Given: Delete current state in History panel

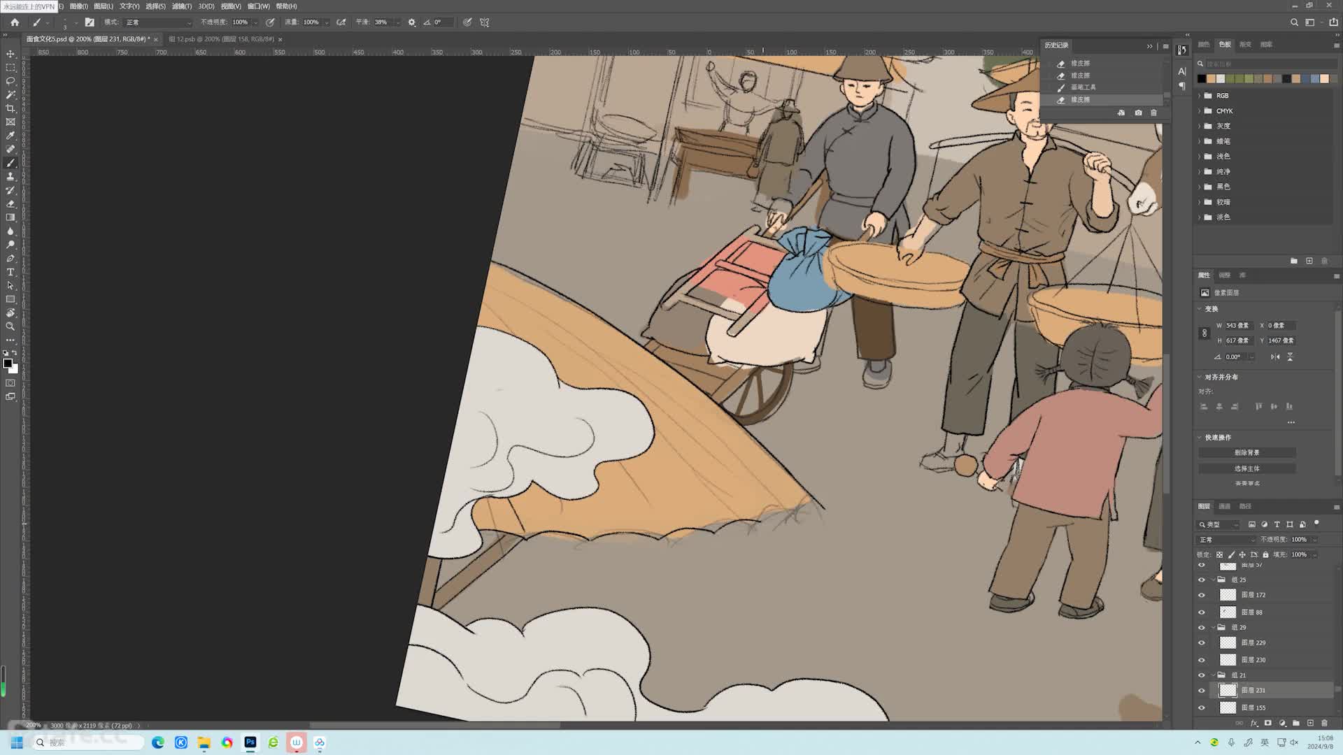Looking at the screenshot, I should coord(1153,113).
